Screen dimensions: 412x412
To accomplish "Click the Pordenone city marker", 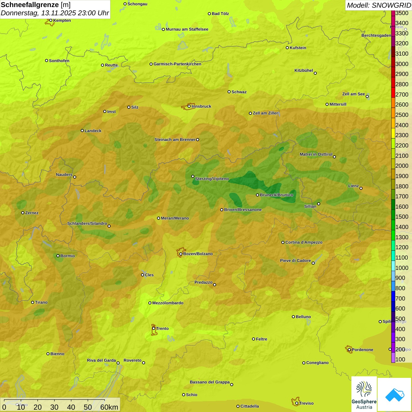I will (x=349, y=350).
